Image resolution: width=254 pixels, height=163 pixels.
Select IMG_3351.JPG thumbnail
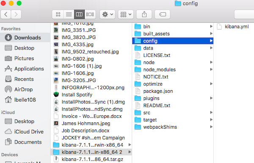(56, 30)
